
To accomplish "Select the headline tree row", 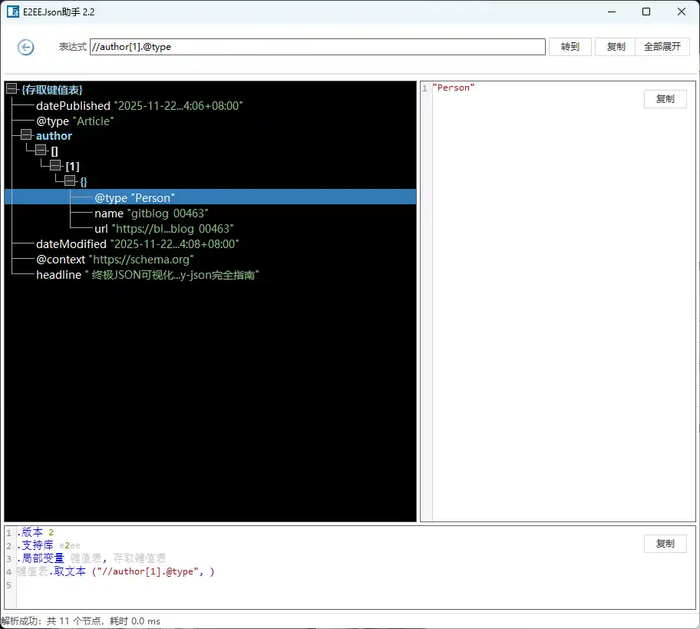I will 147,275.
